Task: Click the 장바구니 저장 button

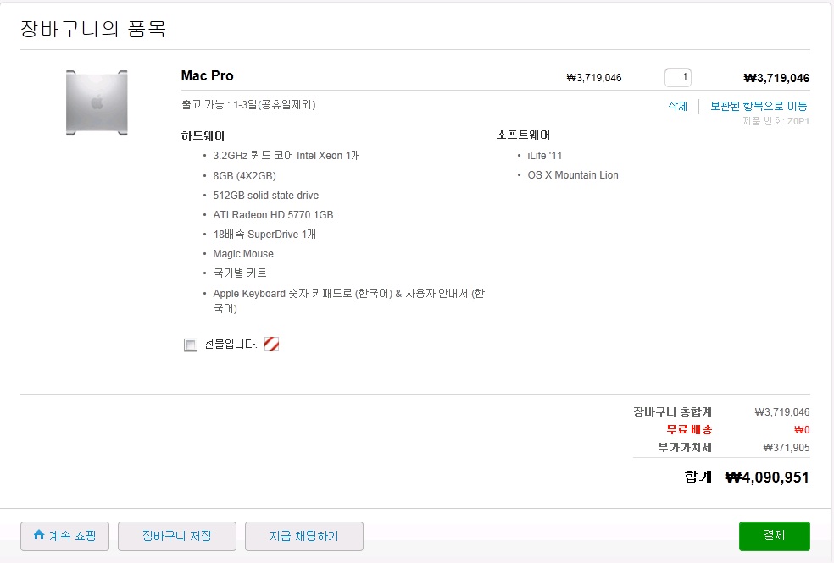Action: (x=177, y=536)
